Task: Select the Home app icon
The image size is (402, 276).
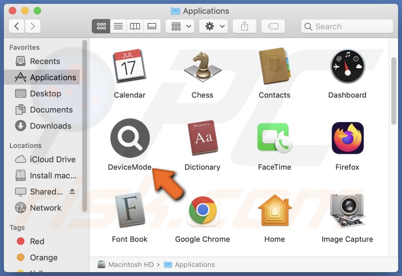Action: [275, 210]
